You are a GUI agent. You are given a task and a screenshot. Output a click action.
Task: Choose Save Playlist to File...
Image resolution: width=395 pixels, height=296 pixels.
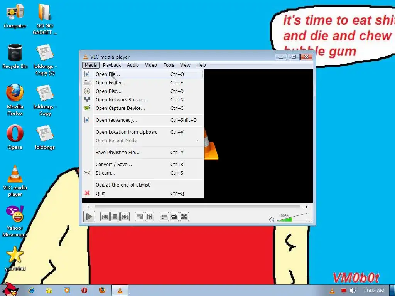click(x=143, y=153)
